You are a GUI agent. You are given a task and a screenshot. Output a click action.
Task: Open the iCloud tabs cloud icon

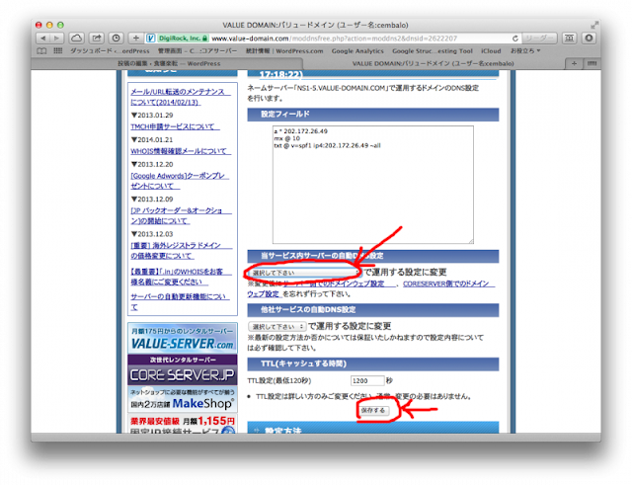[77, 39]
